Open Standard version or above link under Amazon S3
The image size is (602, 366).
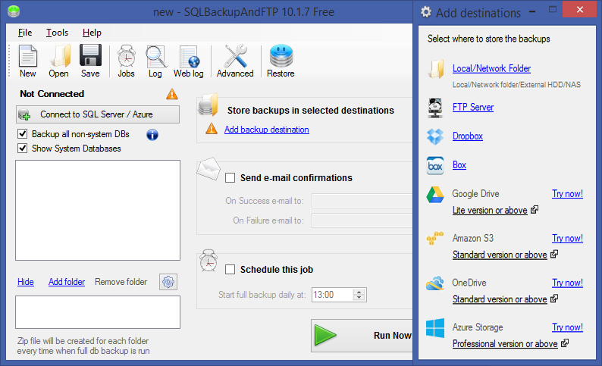(500, 255)
